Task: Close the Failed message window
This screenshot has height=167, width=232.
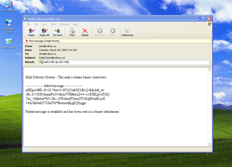Action: (209, 19)
